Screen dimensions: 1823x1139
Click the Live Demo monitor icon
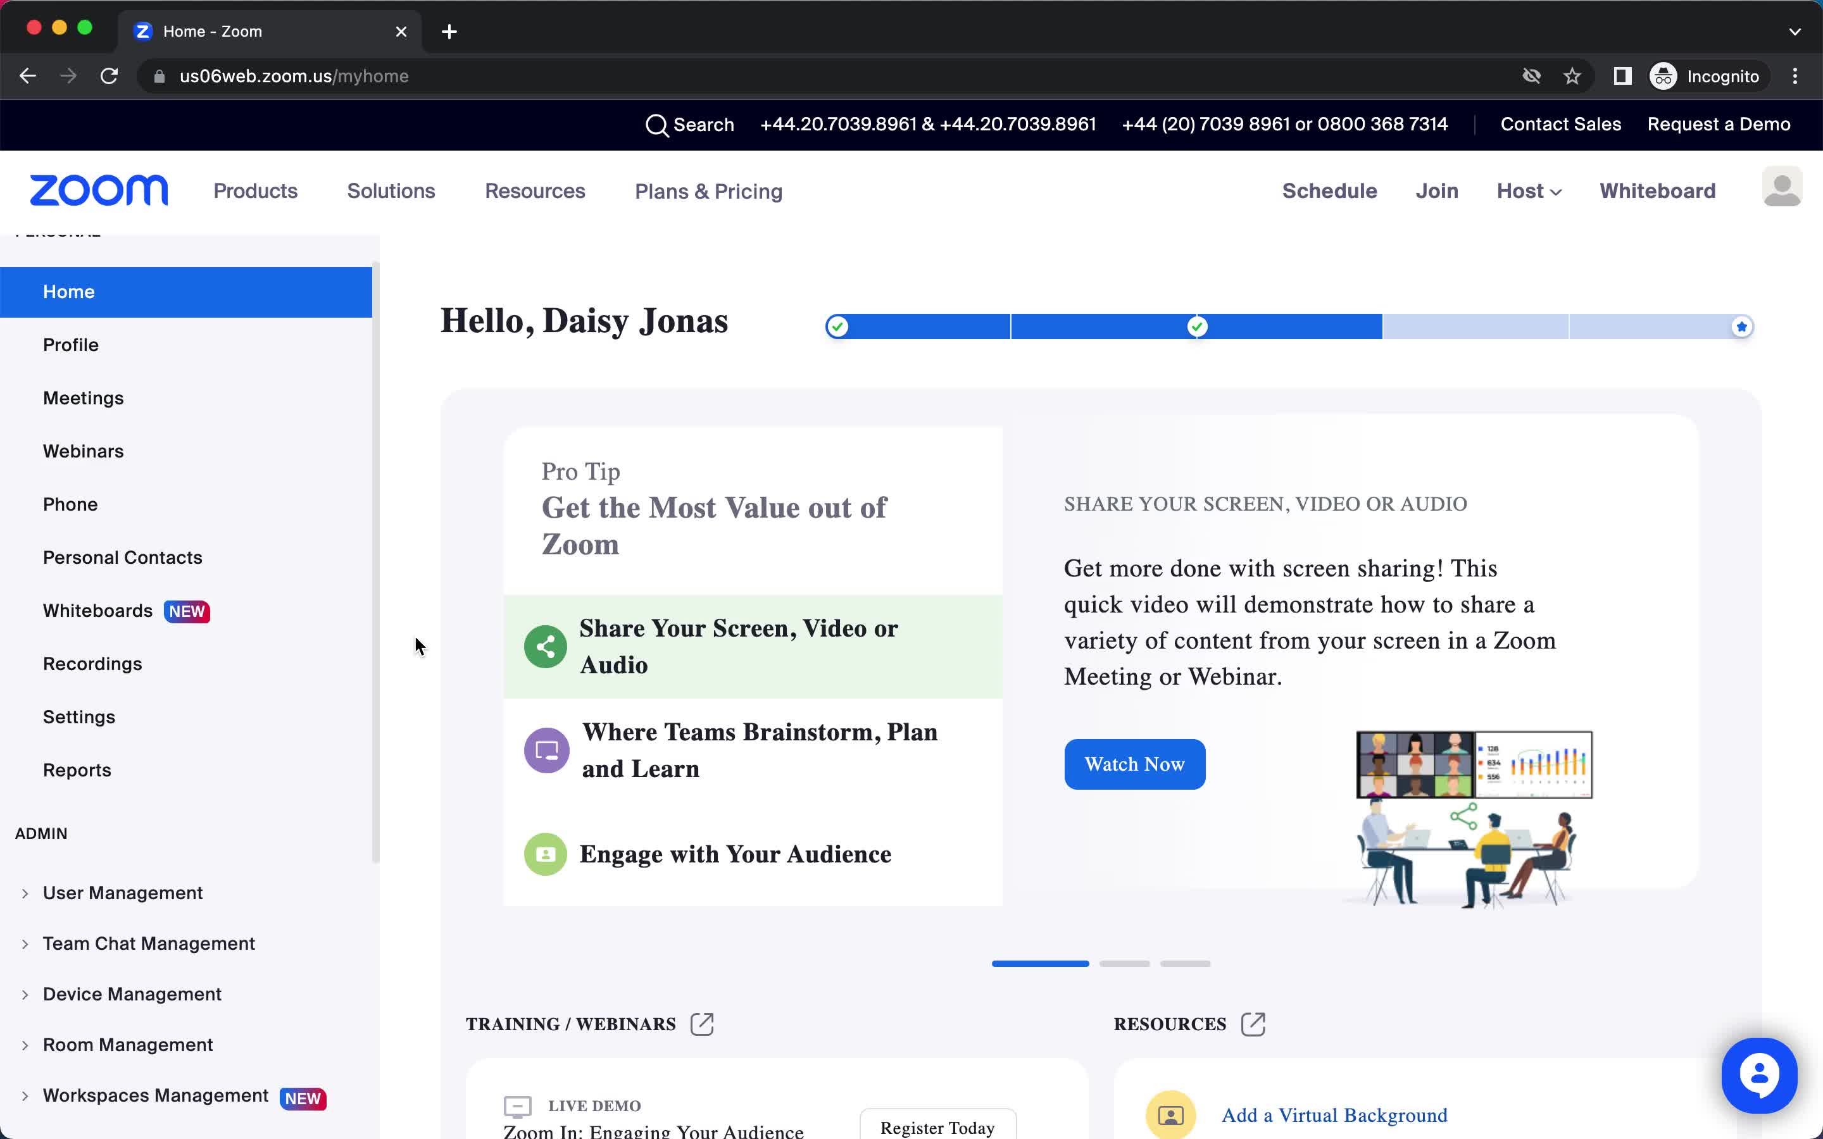click(x=518, y=1106)
